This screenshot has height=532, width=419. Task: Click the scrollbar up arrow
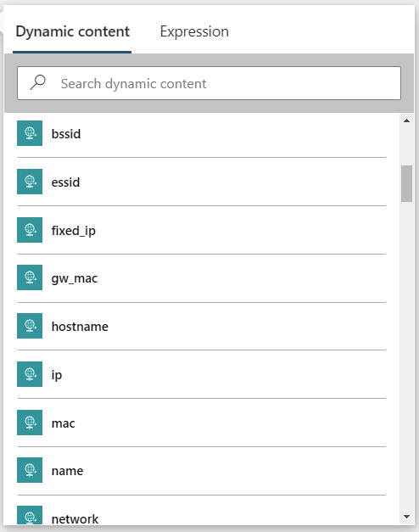pyautogui.click(x=407, y=120)
